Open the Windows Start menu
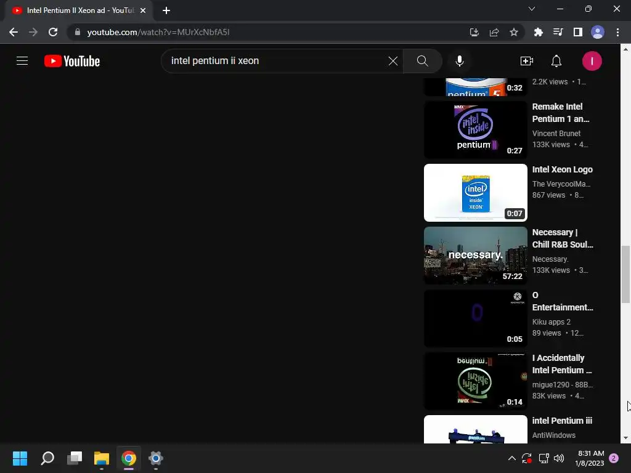 pyautogui.click(x=20, y=458)
